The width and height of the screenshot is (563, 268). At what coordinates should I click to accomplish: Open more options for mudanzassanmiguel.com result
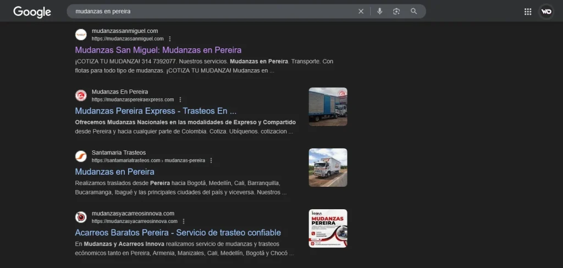click(x=170, y=39)
